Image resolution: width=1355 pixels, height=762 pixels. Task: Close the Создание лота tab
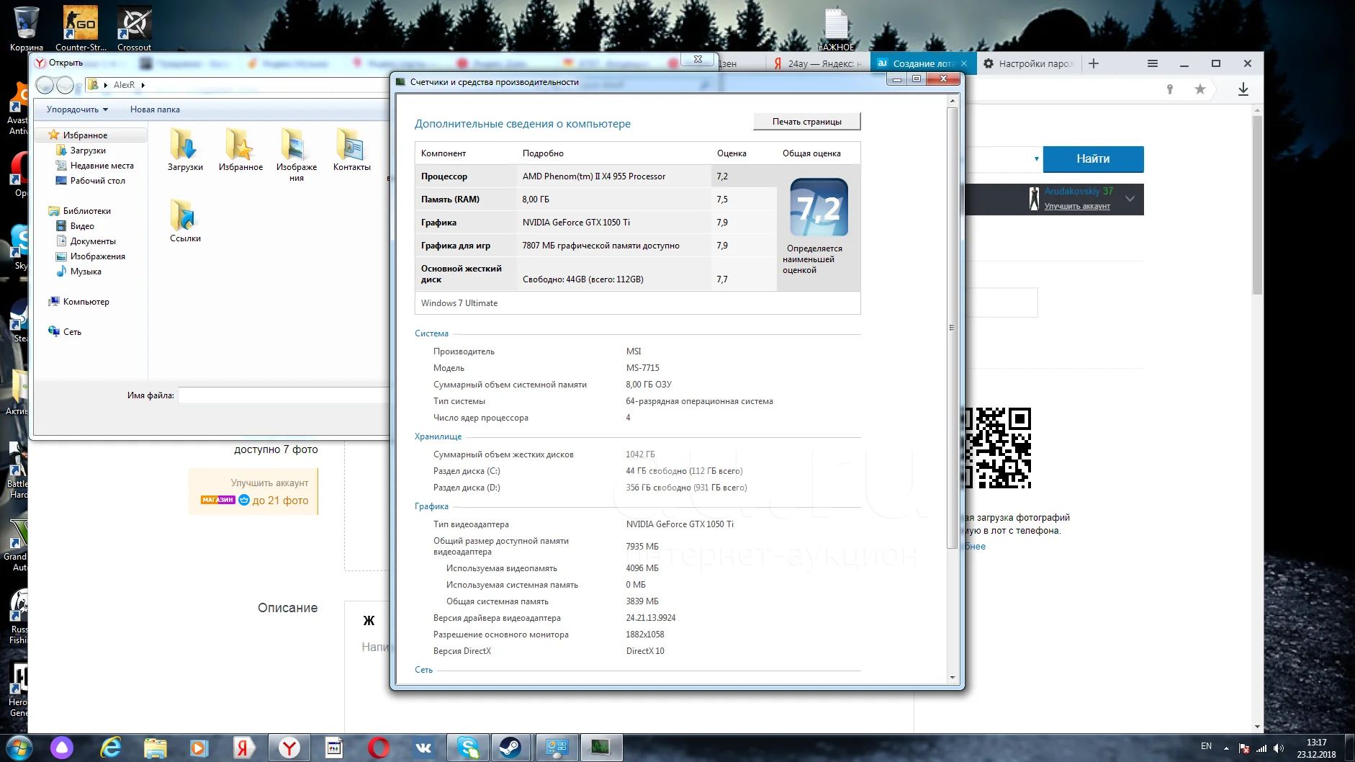(964, 63)
